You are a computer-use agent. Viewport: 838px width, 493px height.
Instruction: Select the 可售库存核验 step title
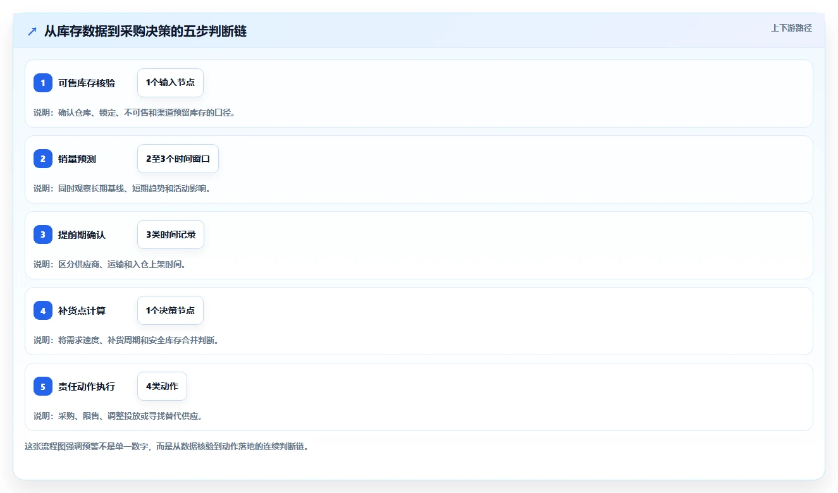pyautogui.click(x=87, y=83)
